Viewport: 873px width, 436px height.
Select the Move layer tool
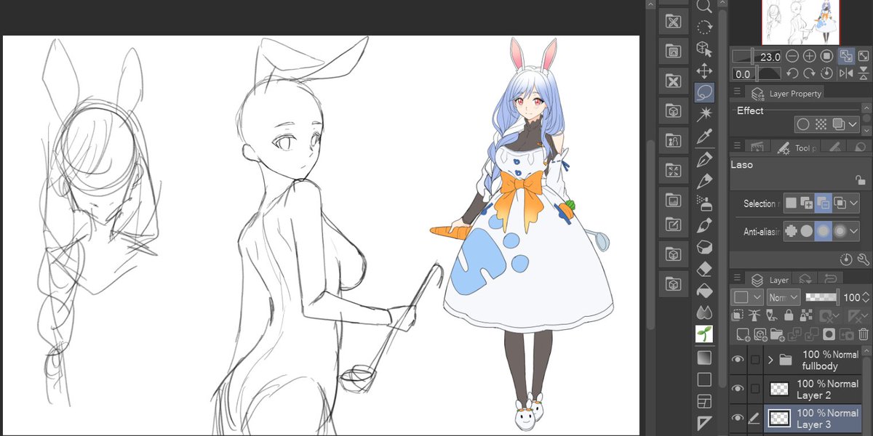point(703,71)
